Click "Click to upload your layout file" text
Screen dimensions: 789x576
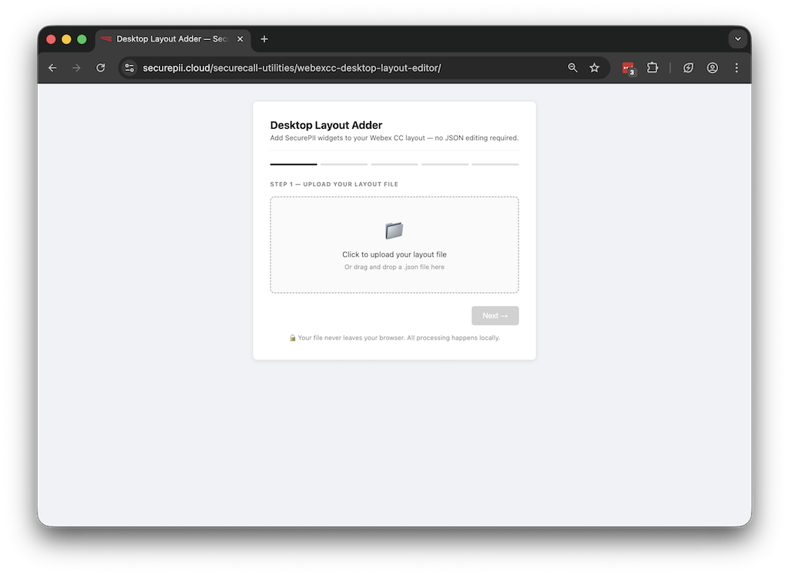coord(394,254)
